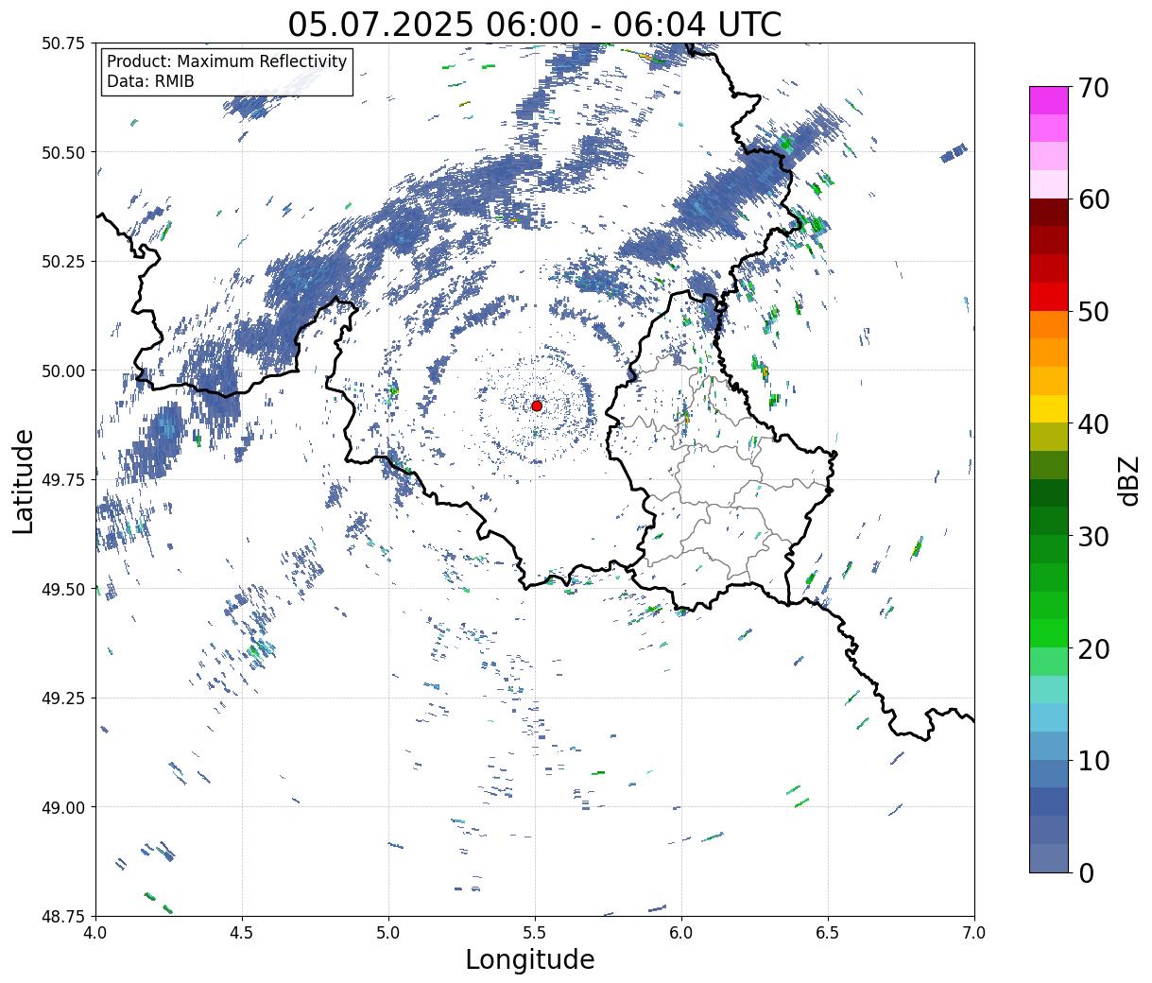
Task: Click the latitude tick label 50.00
Action: click(63, 371)
